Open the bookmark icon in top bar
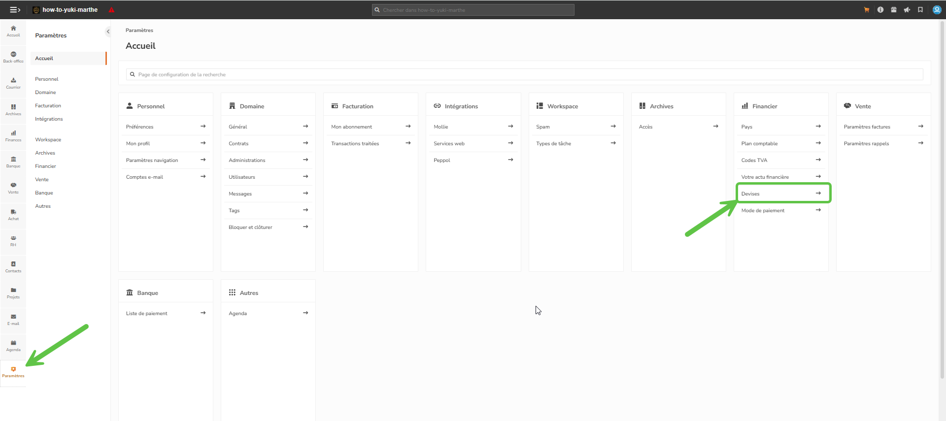946x421 pixels. (x=920, y=10)
